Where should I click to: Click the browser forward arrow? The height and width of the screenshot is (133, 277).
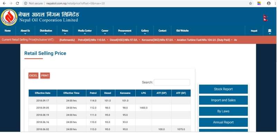[11, 3]
